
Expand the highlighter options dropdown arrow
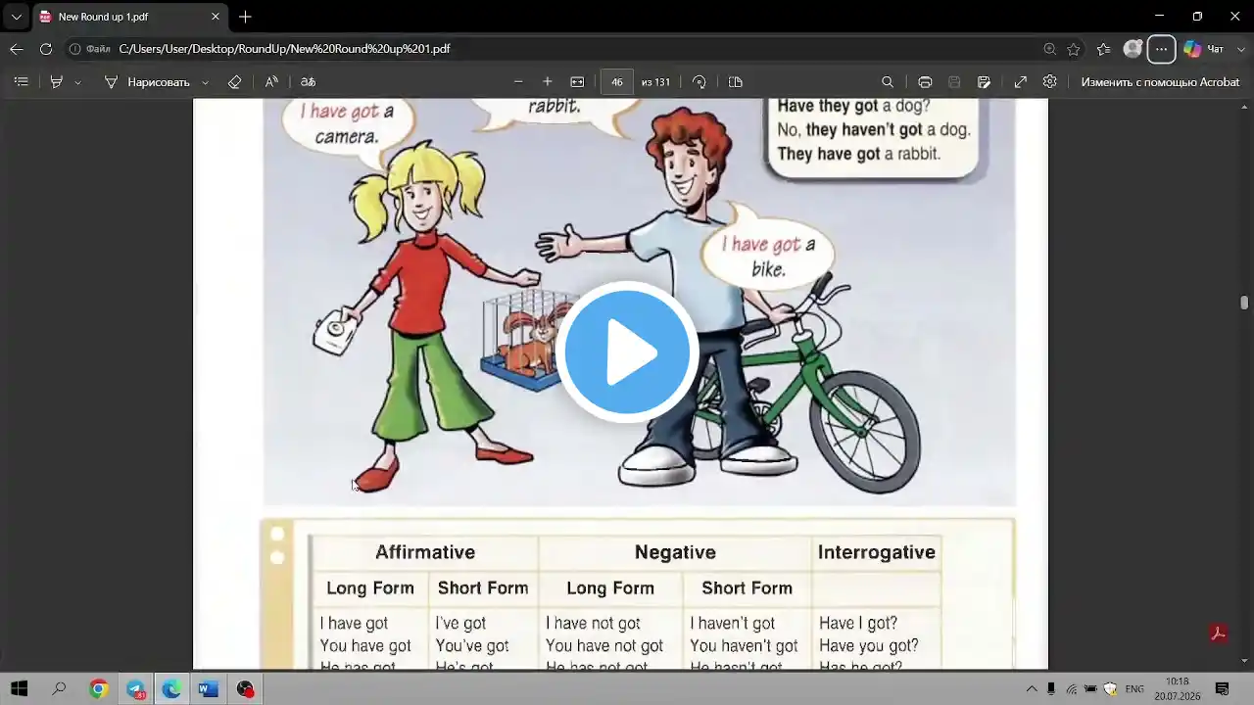coord(77,83)
